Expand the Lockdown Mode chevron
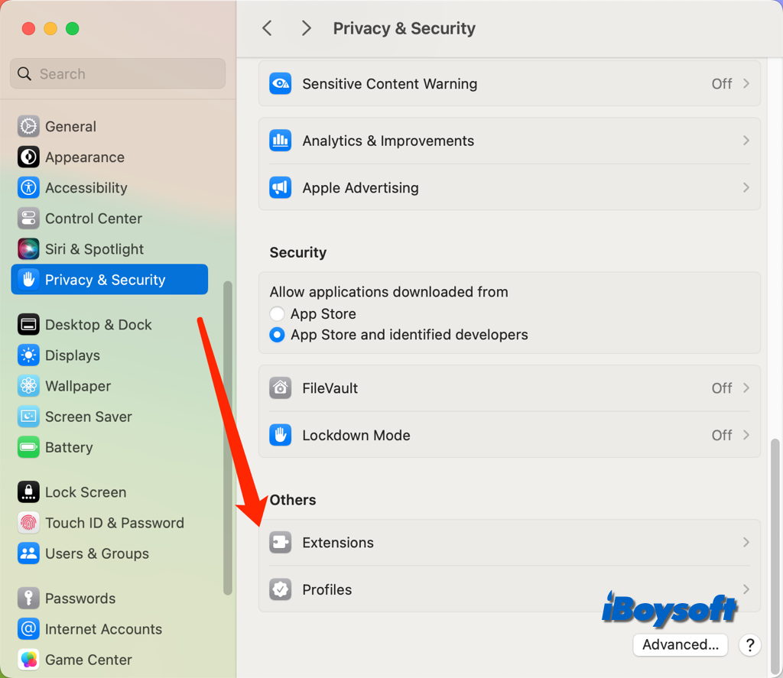Image resolution: width=783 pixels, height=678 pixels. (745, 435)
